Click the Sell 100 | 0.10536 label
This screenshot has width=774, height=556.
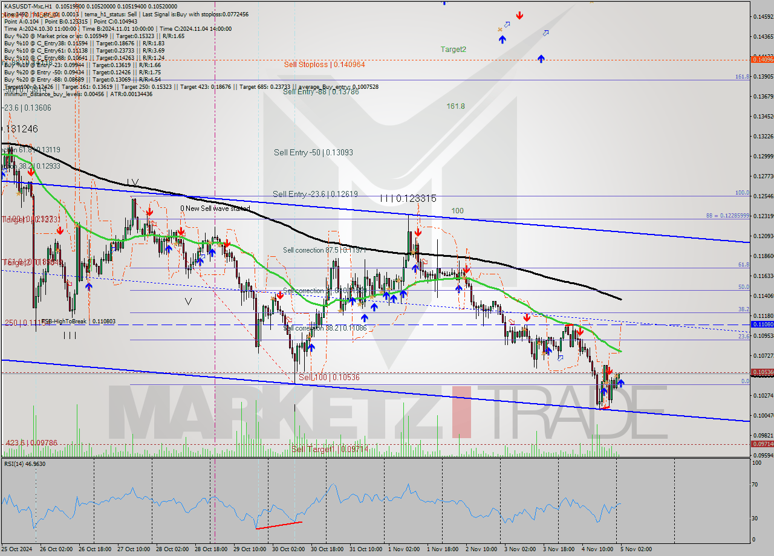[329, 377]
